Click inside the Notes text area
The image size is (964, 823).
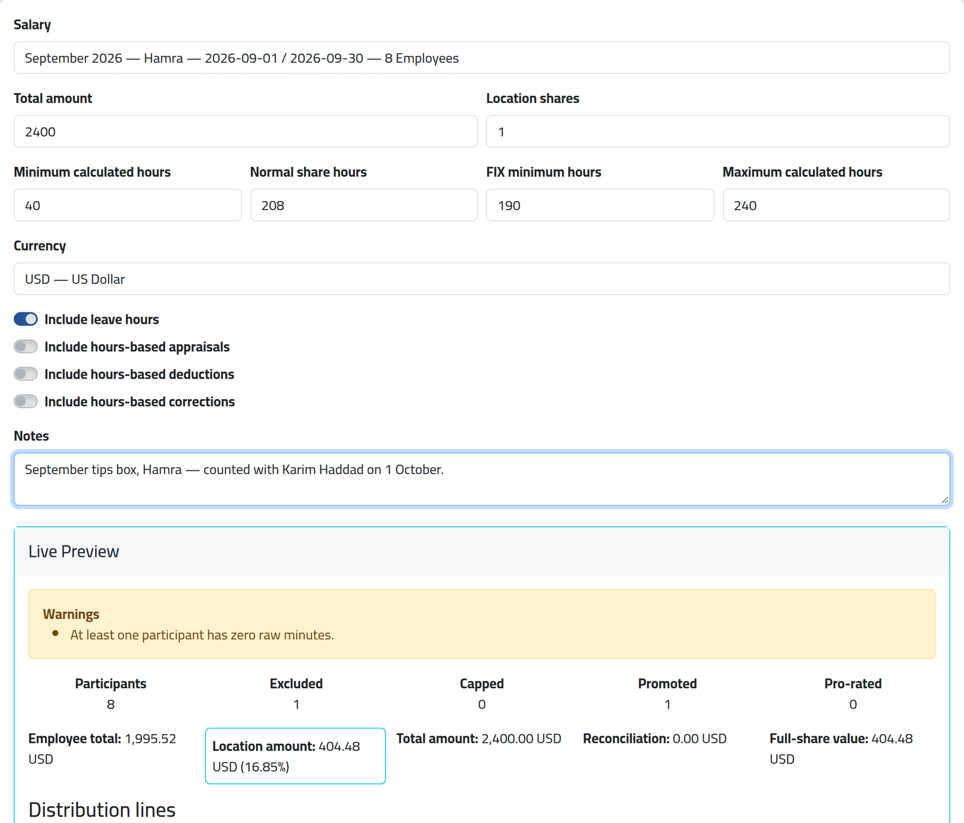point(481,479)
